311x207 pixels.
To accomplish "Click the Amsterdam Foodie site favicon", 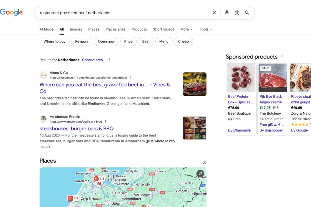I will pos(43,119).
